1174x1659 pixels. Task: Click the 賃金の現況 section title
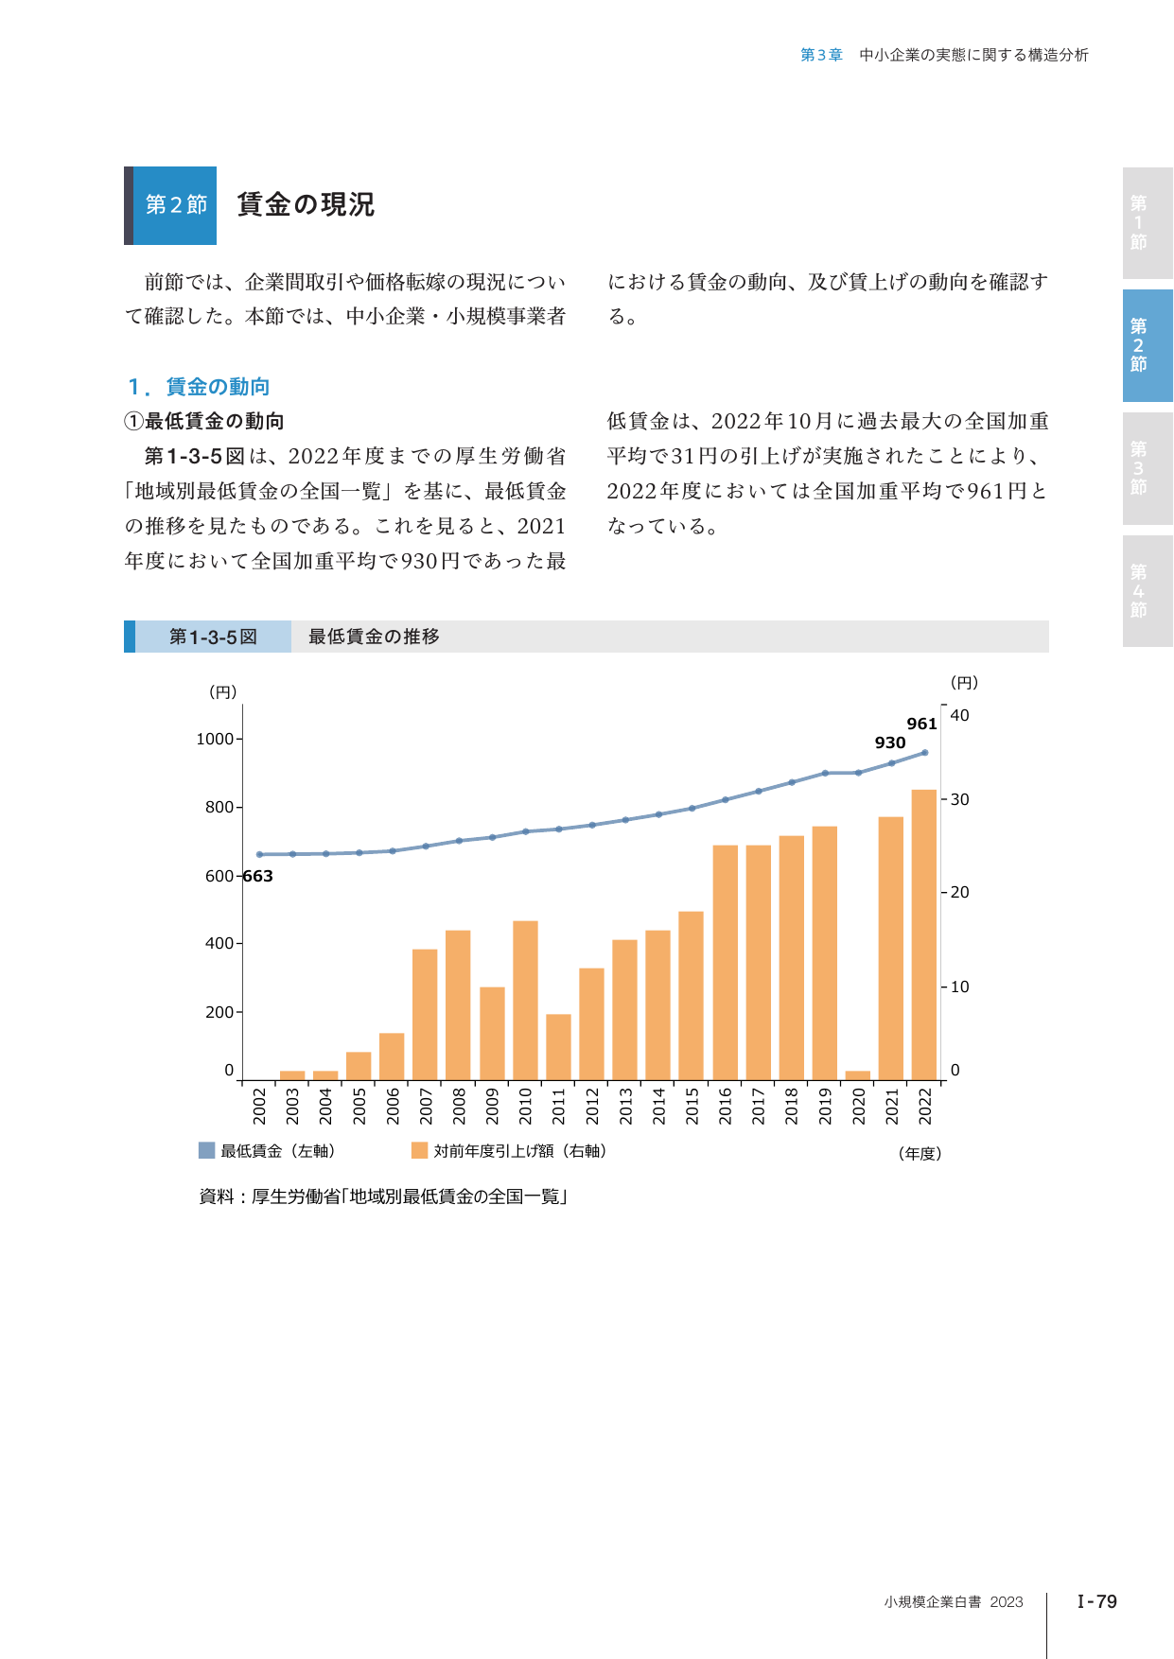click(x=306, y=204)
